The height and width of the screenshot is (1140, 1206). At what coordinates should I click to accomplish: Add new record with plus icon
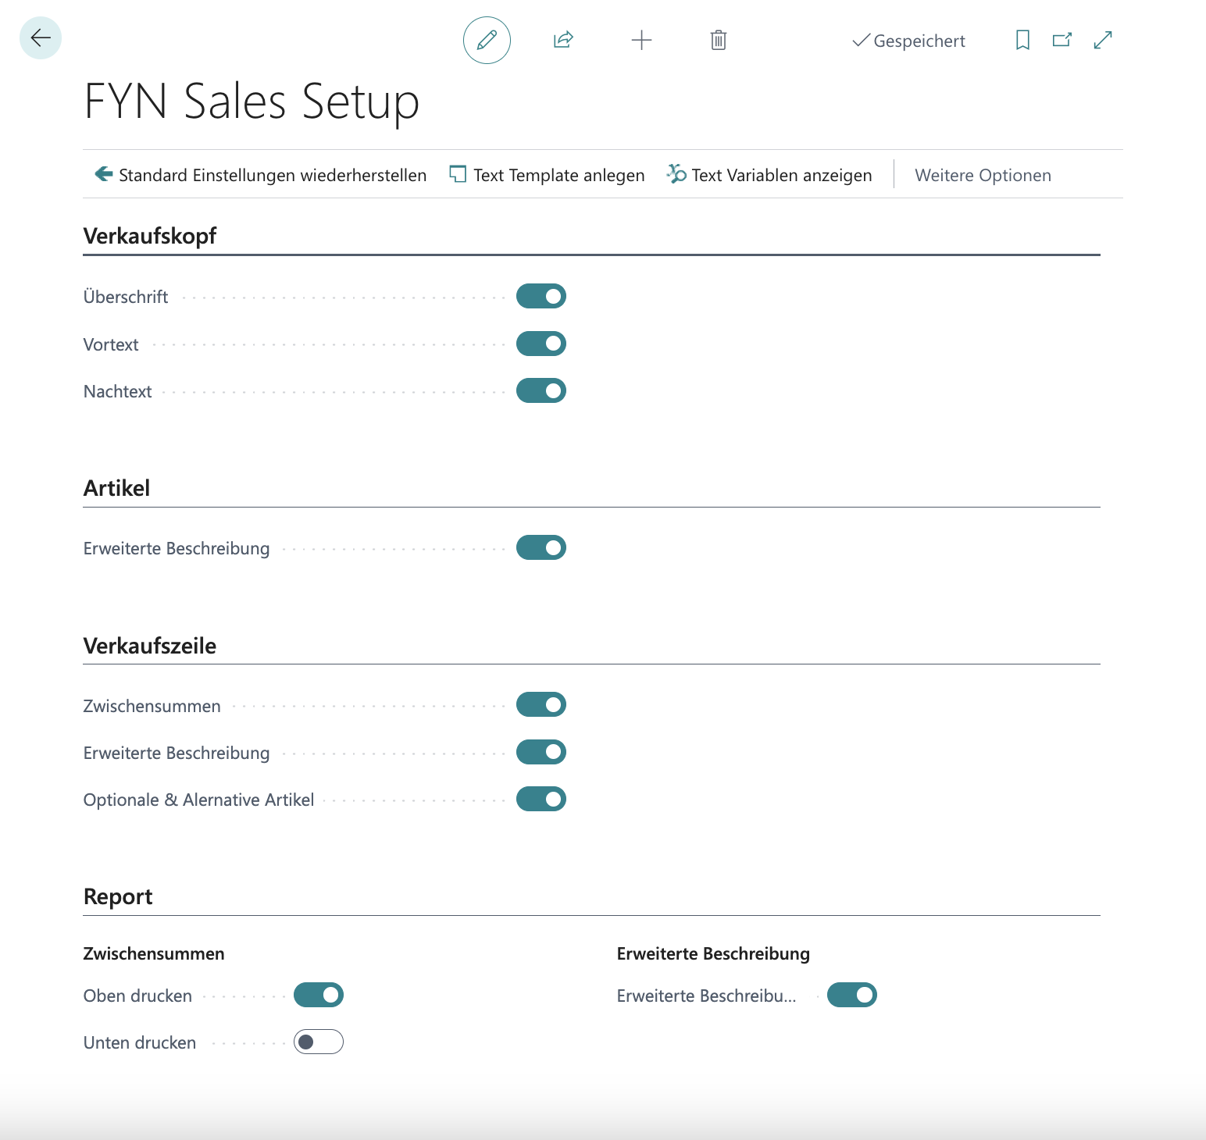point(641,40)
